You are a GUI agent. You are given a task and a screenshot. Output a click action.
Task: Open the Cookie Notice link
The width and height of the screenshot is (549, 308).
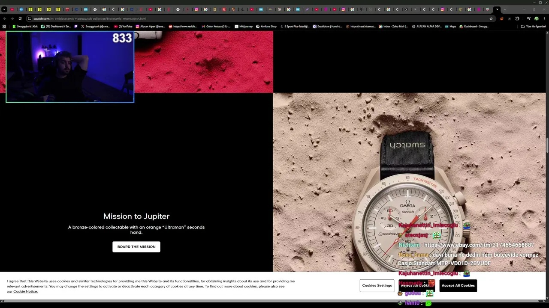coord(25,292)
